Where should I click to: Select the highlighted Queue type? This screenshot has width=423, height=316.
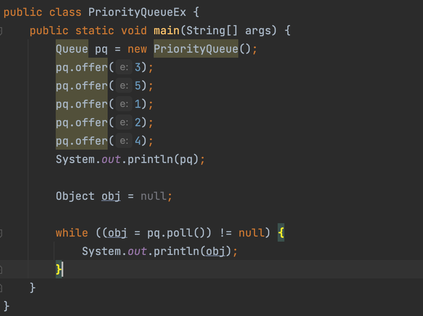[x=72, y=49]
